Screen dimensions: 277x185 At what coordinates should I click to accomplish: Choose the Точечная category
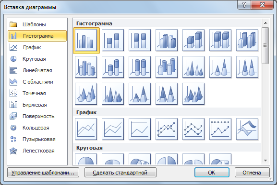(37, 93)
